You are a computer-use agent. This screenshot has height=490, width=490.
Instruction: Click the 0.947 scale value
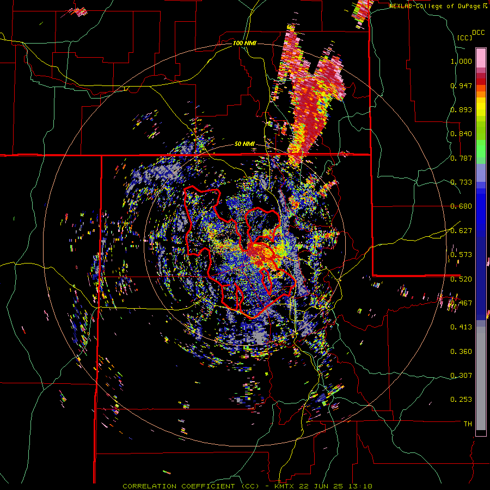[461, 85]
